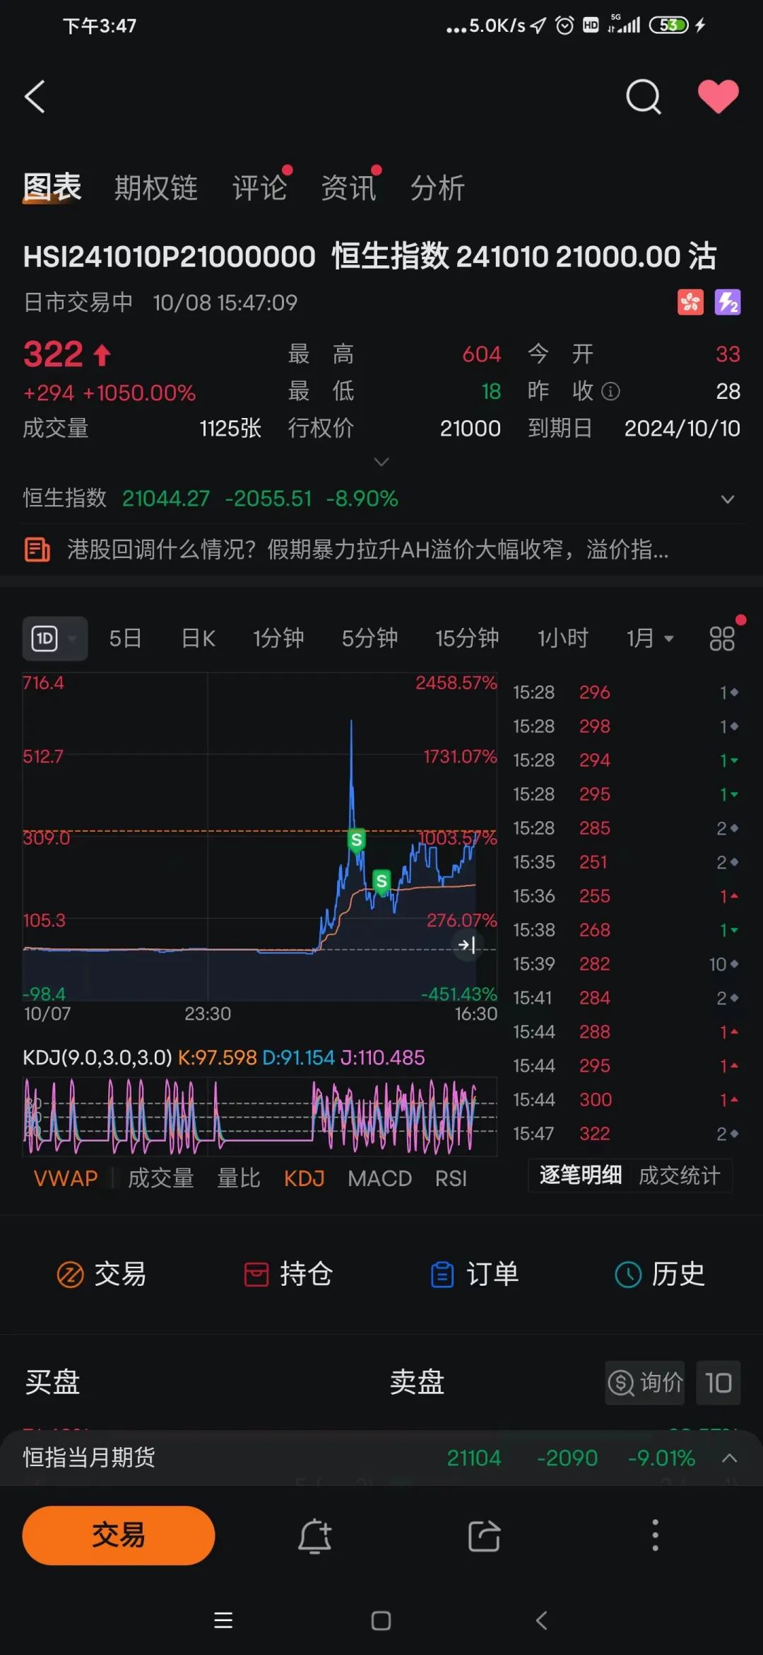Open the 期权链 tab
This screenshot has width=763, height=1655.
[156, 188]
